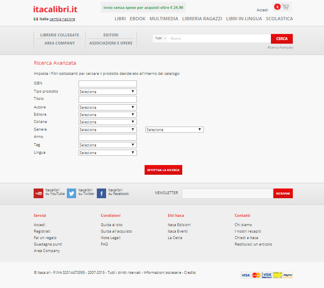Open Chiedi a Itaca link
The height and width of the screenshot is (288, 324).
246,238
